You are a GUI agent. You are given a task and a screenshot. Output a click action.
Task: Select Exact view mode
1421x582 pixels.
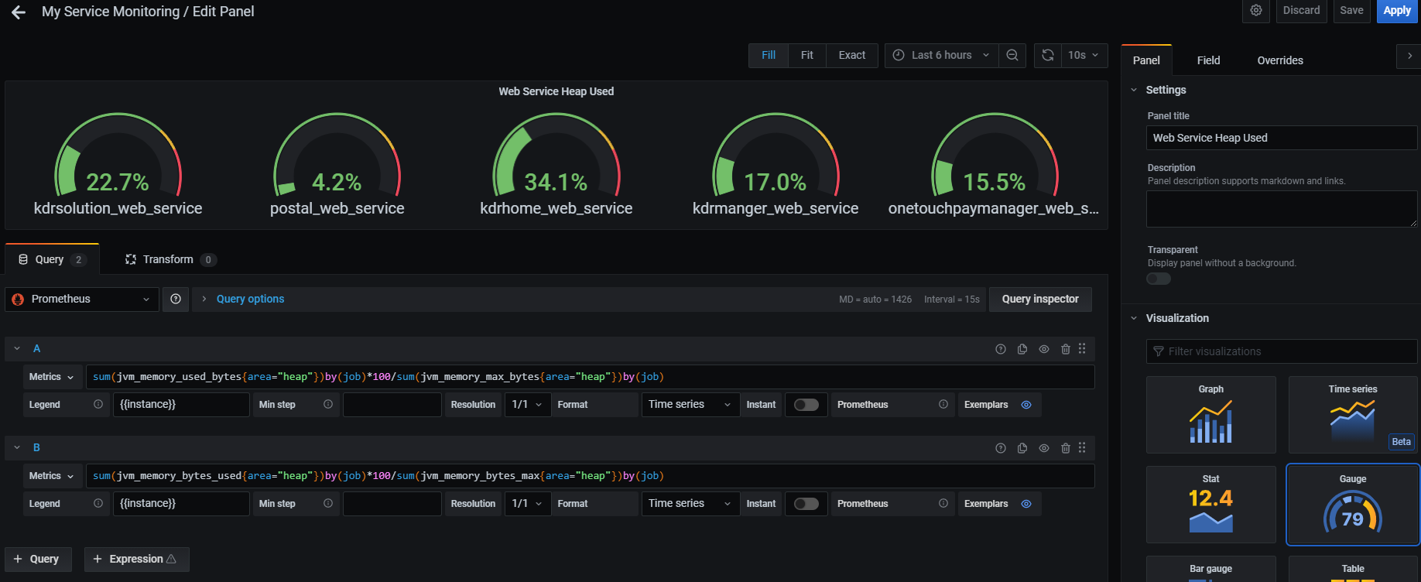tap(852, 55)
